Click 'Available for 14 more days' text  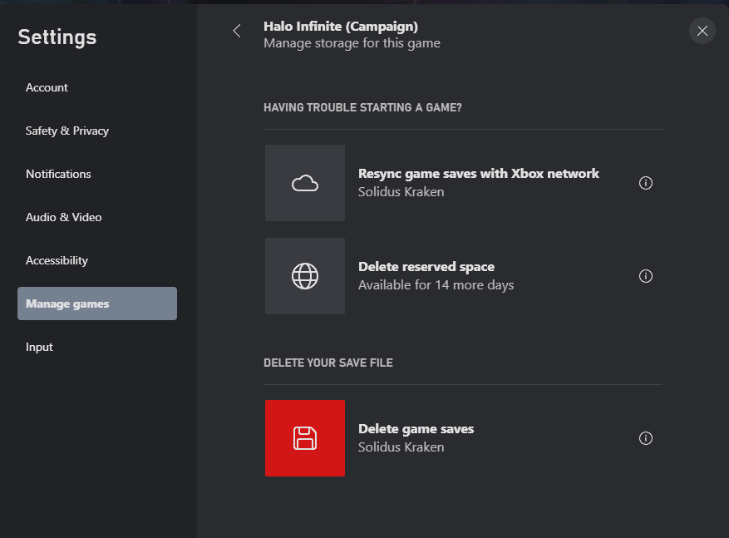pyautogui.click(x=436, y=285)
